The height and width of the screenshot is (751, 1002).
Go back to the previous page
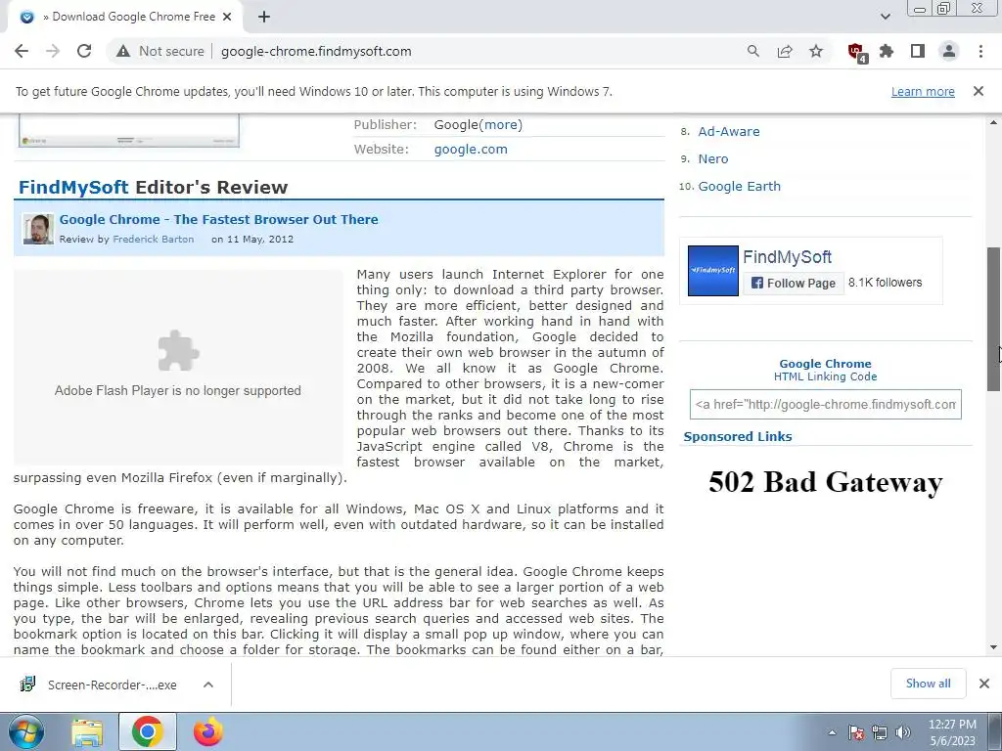(x=22, y=51)
